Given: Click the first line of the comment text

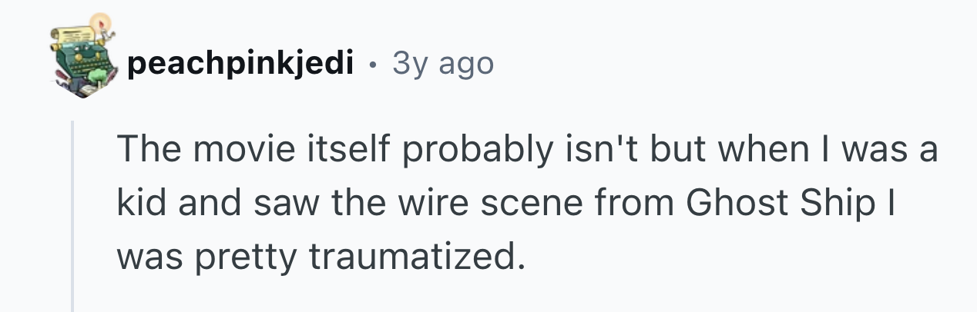Looking at the screenshot, I should pyautogui.click(x=528, y=149).
